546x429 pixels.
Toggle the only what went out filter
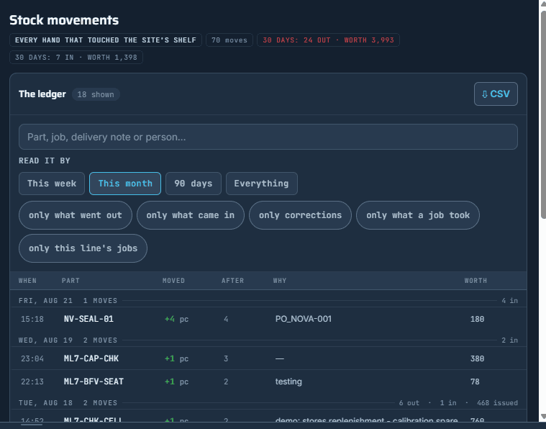pos(76,215)
